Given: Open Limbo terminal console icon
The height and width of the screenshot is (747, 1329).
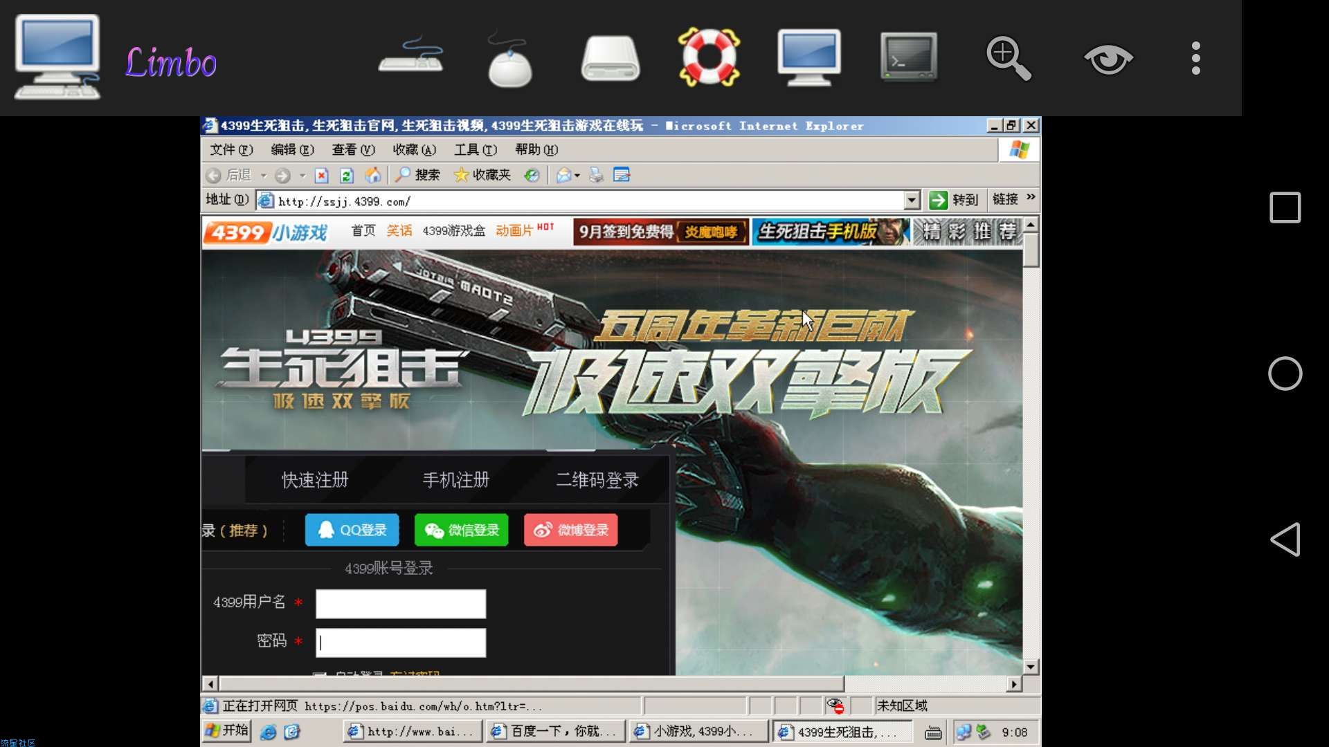Looking at the screenshot, I should 909,57.
